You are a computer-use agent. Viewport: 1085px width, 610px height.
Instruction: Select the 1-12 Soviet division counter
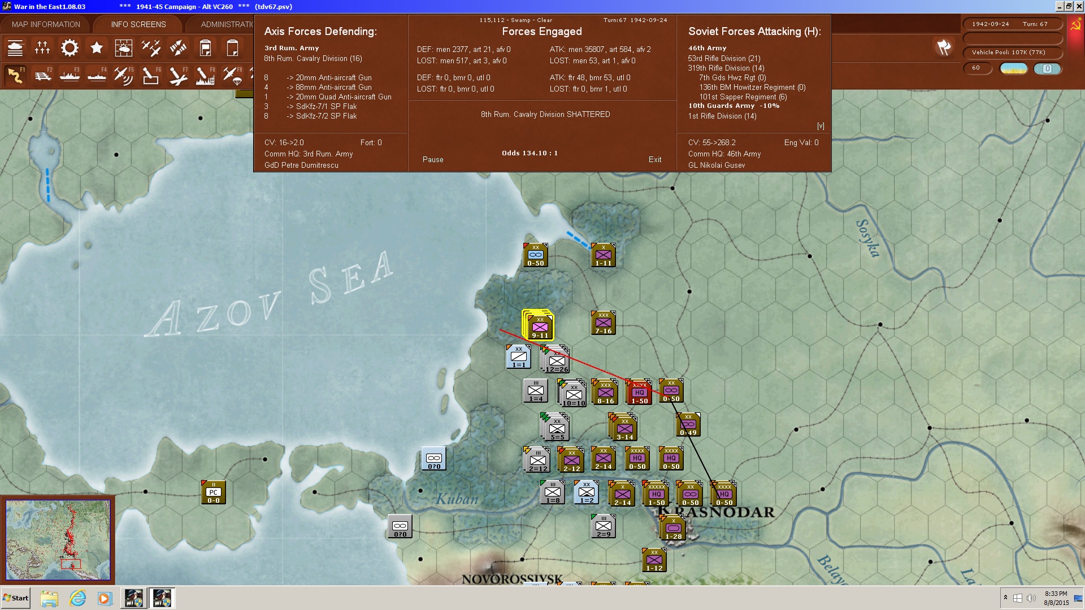(x=654, y=560)
